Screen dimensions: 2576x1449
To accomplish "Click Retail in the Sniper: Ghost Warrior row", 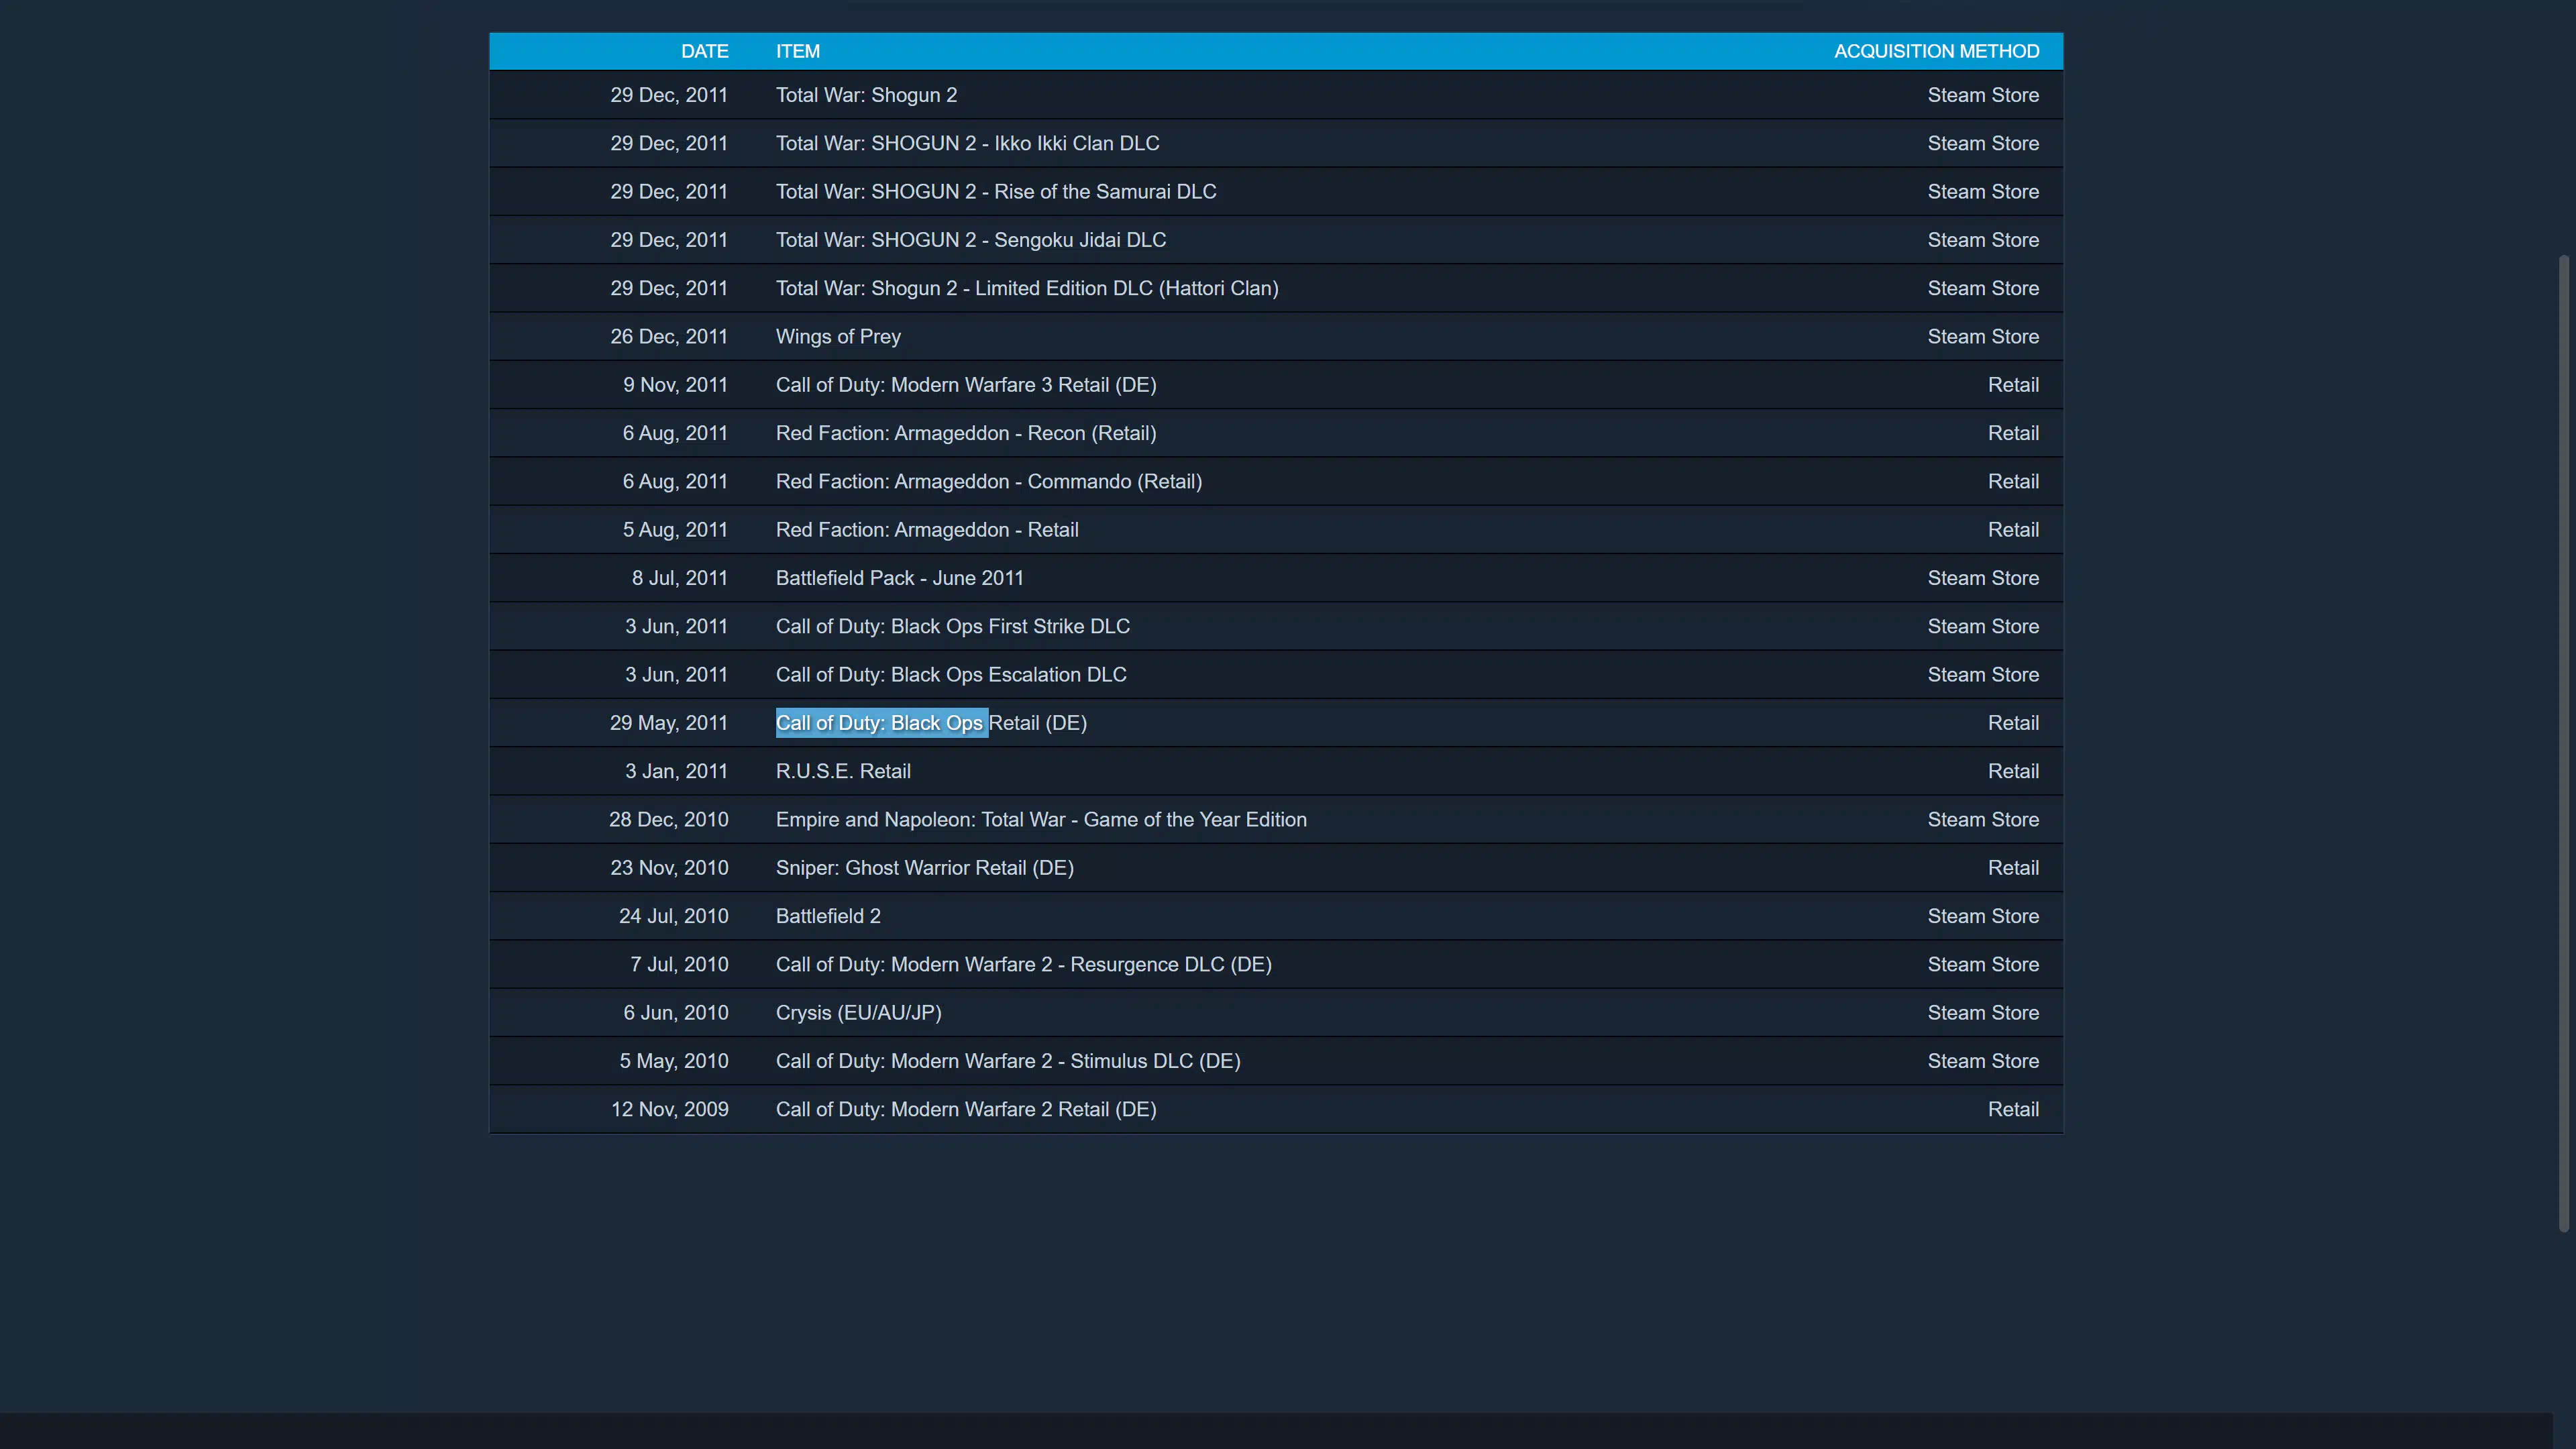I will pos(2013,868).
